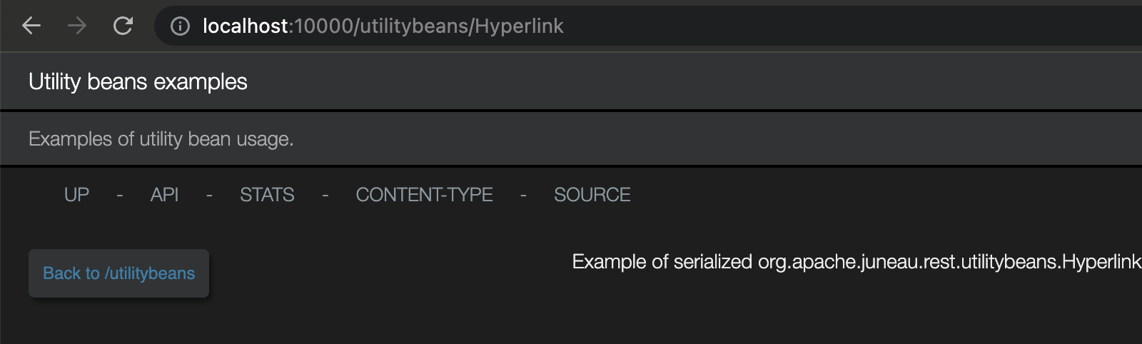The image size is (1142, 344).
Task: Click the 'localhost' hostname in the address bar
Action: [244, 26]
